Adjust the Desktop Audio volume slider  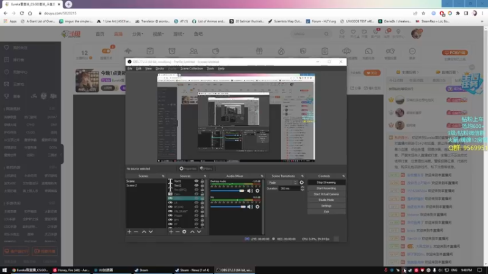coord(228,191)
